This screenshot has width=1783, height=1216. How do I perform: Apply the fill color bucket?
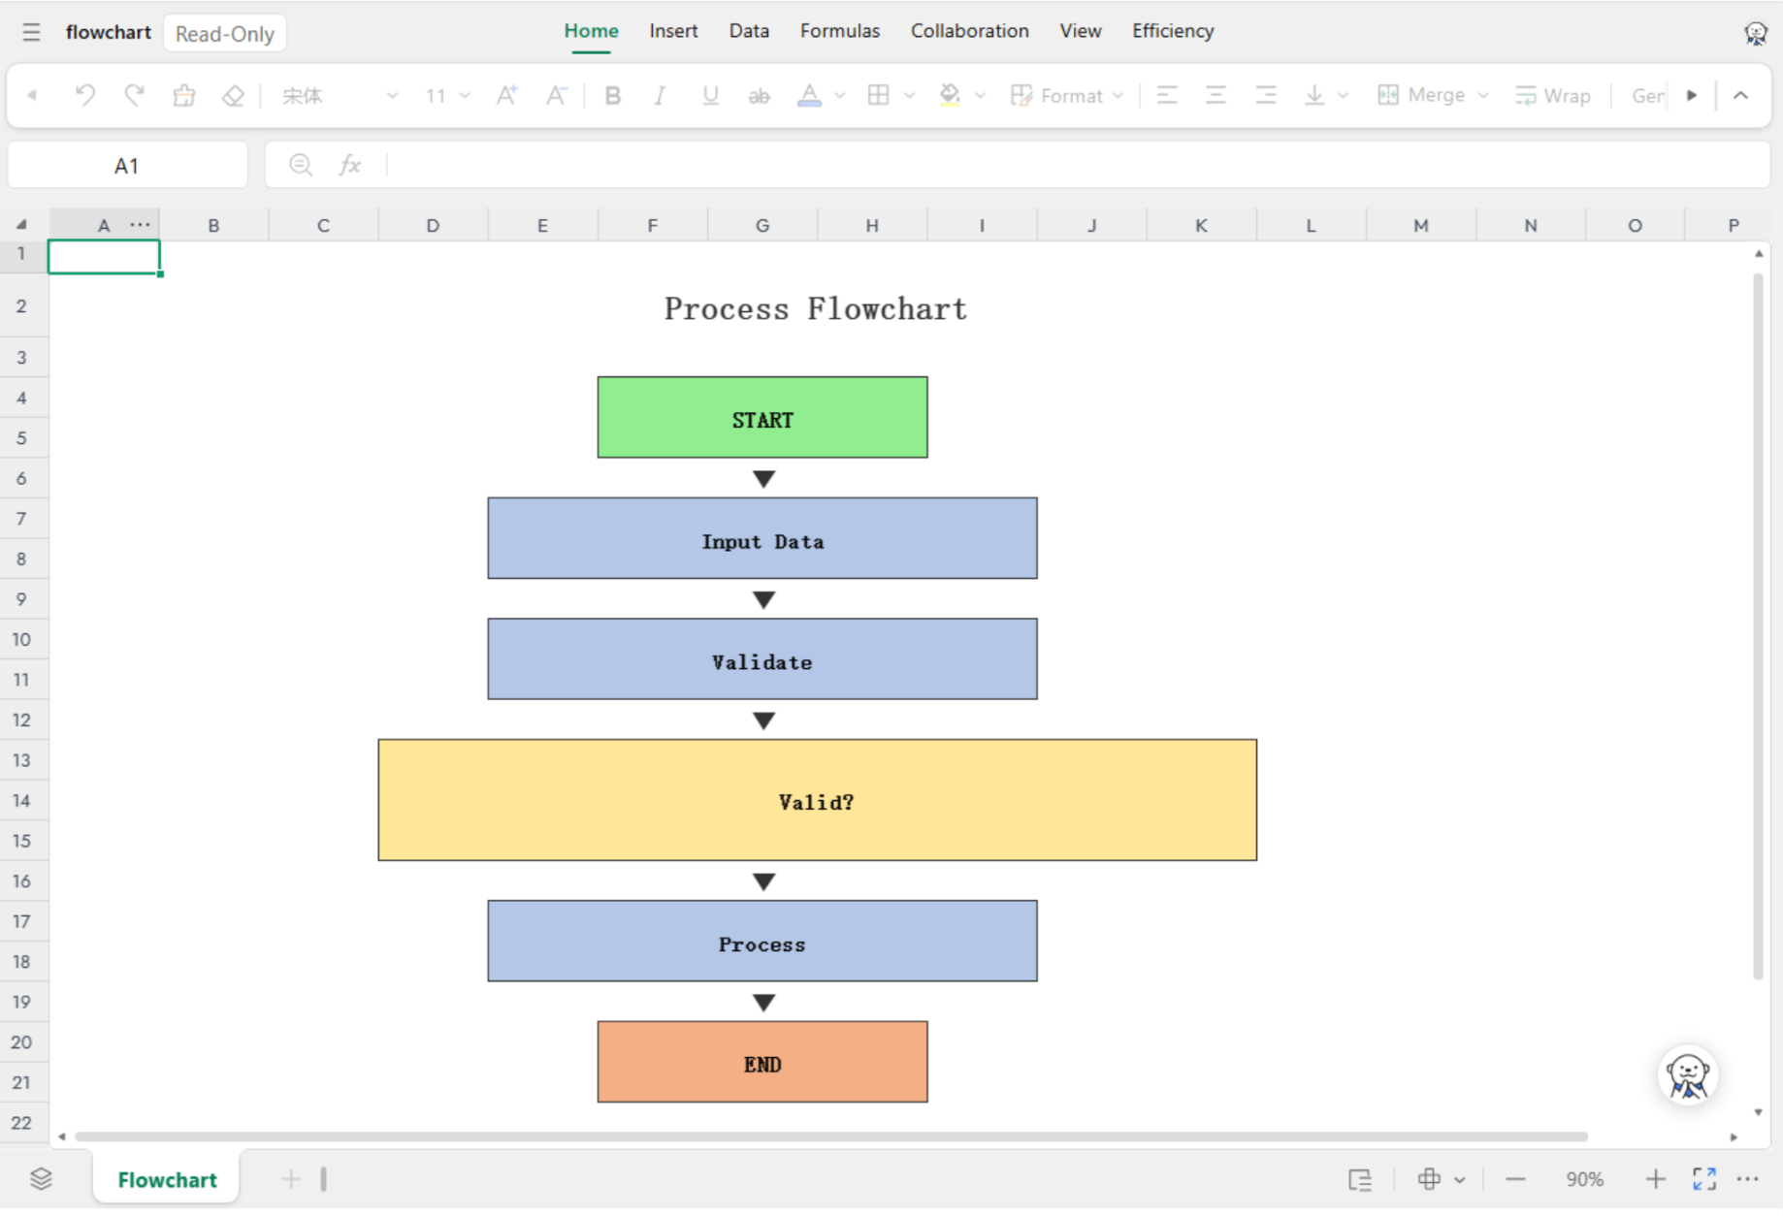[x=950, y=95]
